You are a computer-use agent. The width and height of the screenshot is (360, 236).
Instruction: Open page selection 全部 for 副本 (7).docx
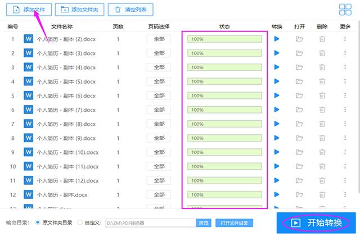(159, 110)
